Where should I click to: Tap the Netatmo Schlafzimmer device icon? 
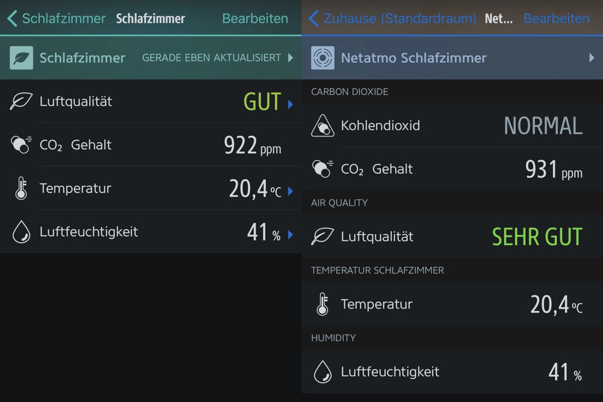click(323, 58)
